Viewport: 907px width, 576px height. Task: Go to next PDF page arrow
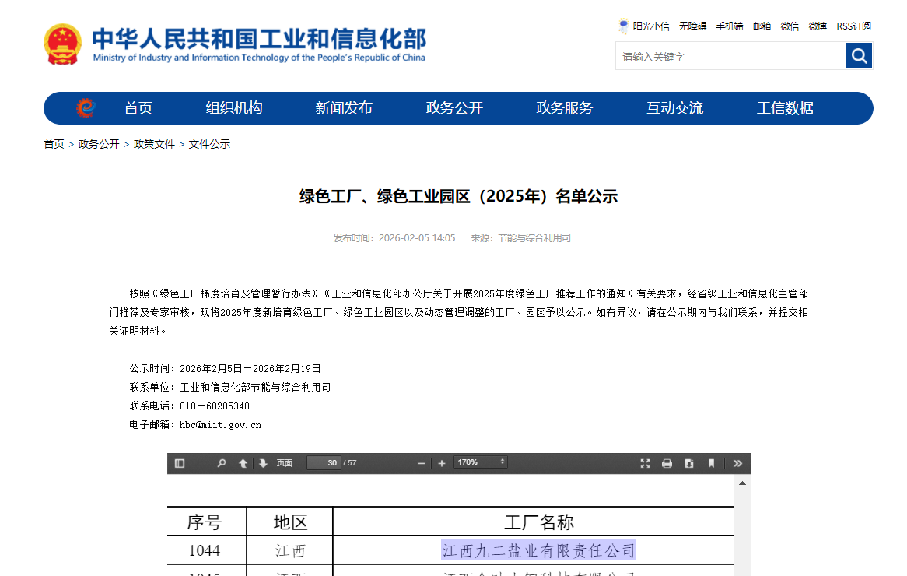pos(263,463)
